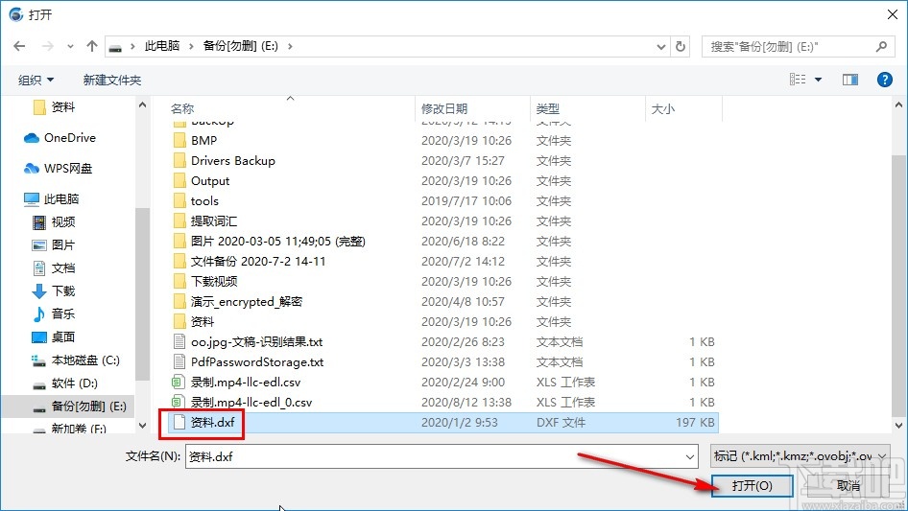908x511 pixels.
Task: Go up one folder level
Action: [91, 46]
